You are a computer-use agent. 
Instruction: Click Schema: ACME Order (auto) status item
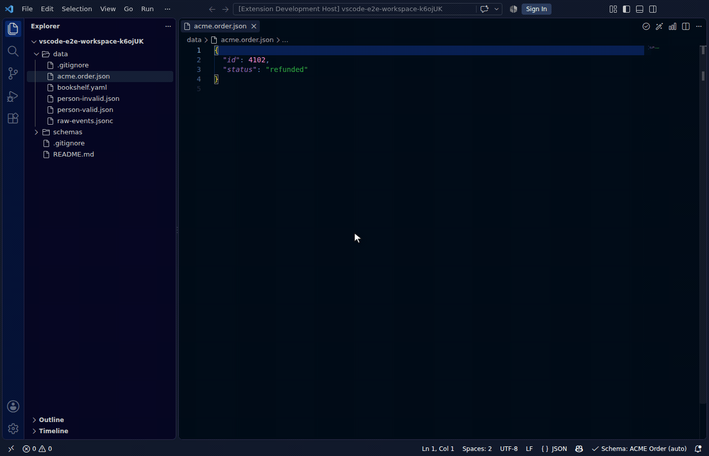point(639,449)
